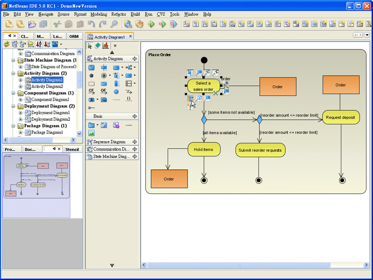Screen dimensions: 373x280
Task: Click the Cut scissors toolbar icon
Action: [x=57, y=24]
